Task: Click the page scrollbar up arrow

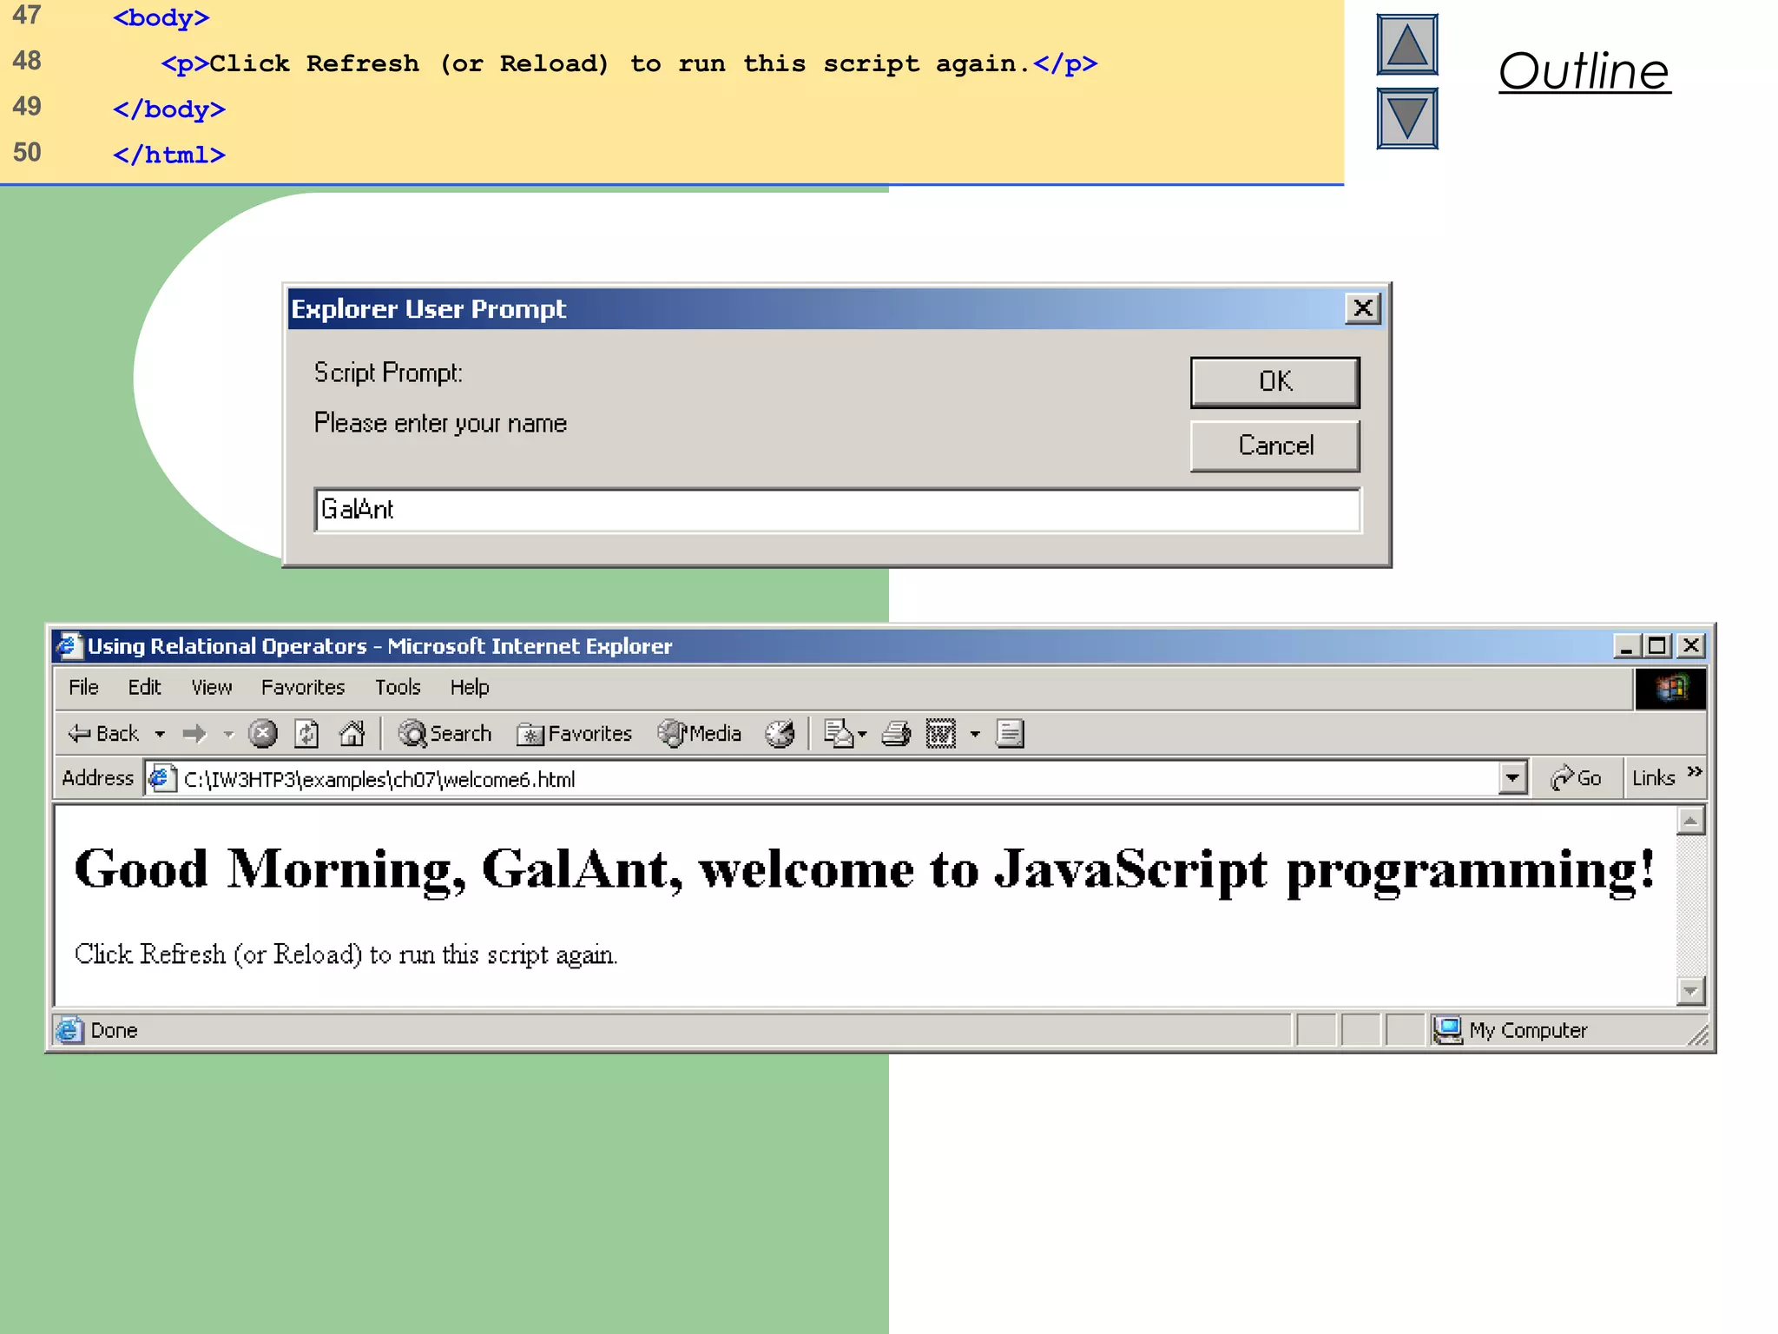Action: 1690,821
